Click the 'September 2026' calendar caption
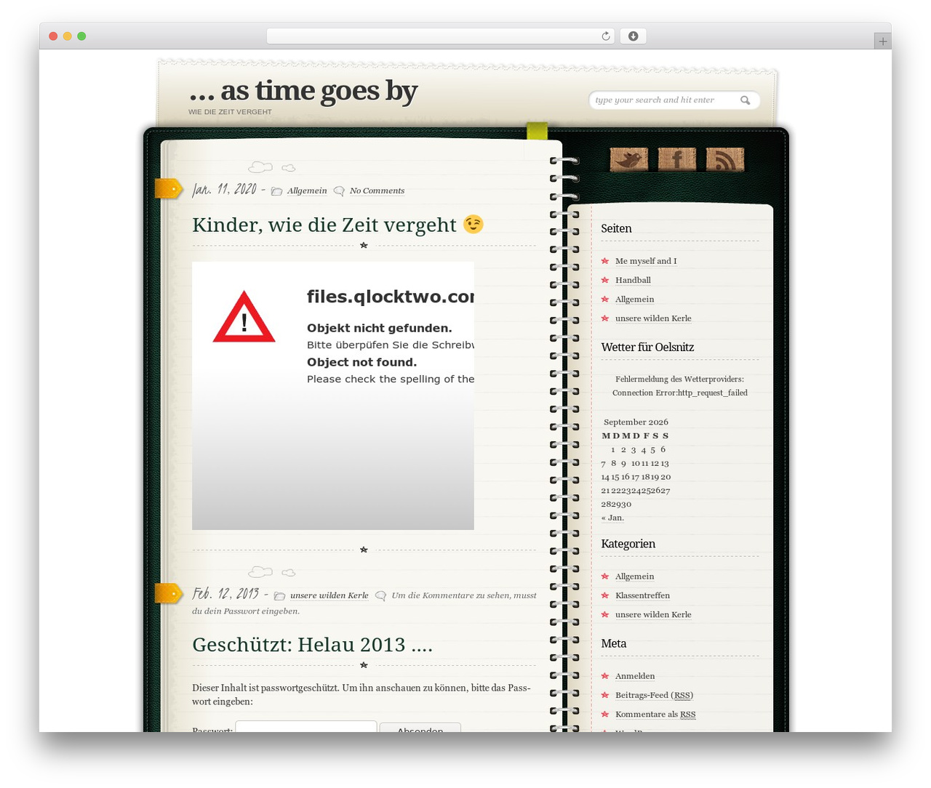The image size is (931, 788). click(636, 422)
